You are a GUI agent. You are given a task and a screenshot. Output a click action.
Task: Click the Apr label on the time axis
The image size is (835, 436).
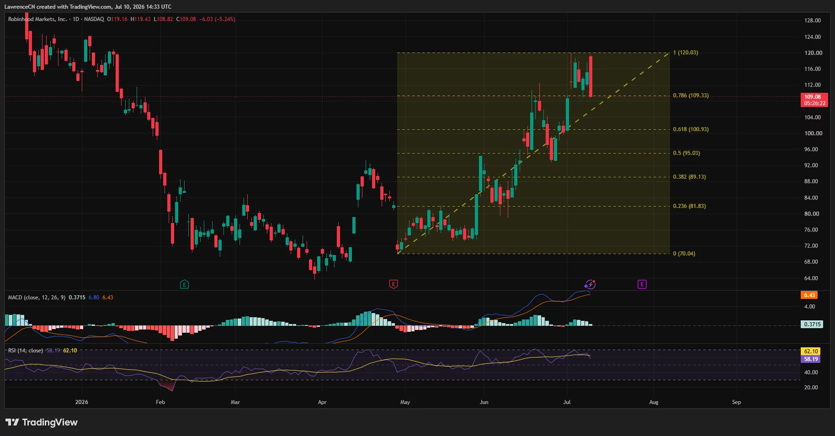[x=322, y=402]
